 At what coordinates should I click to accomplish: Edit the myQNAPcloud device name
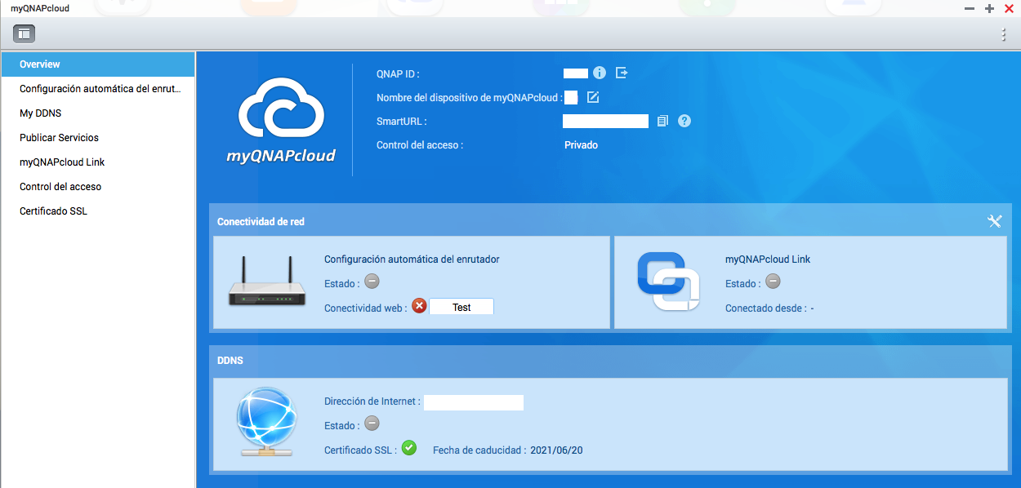pyautogui.click(x=593, y=98)
